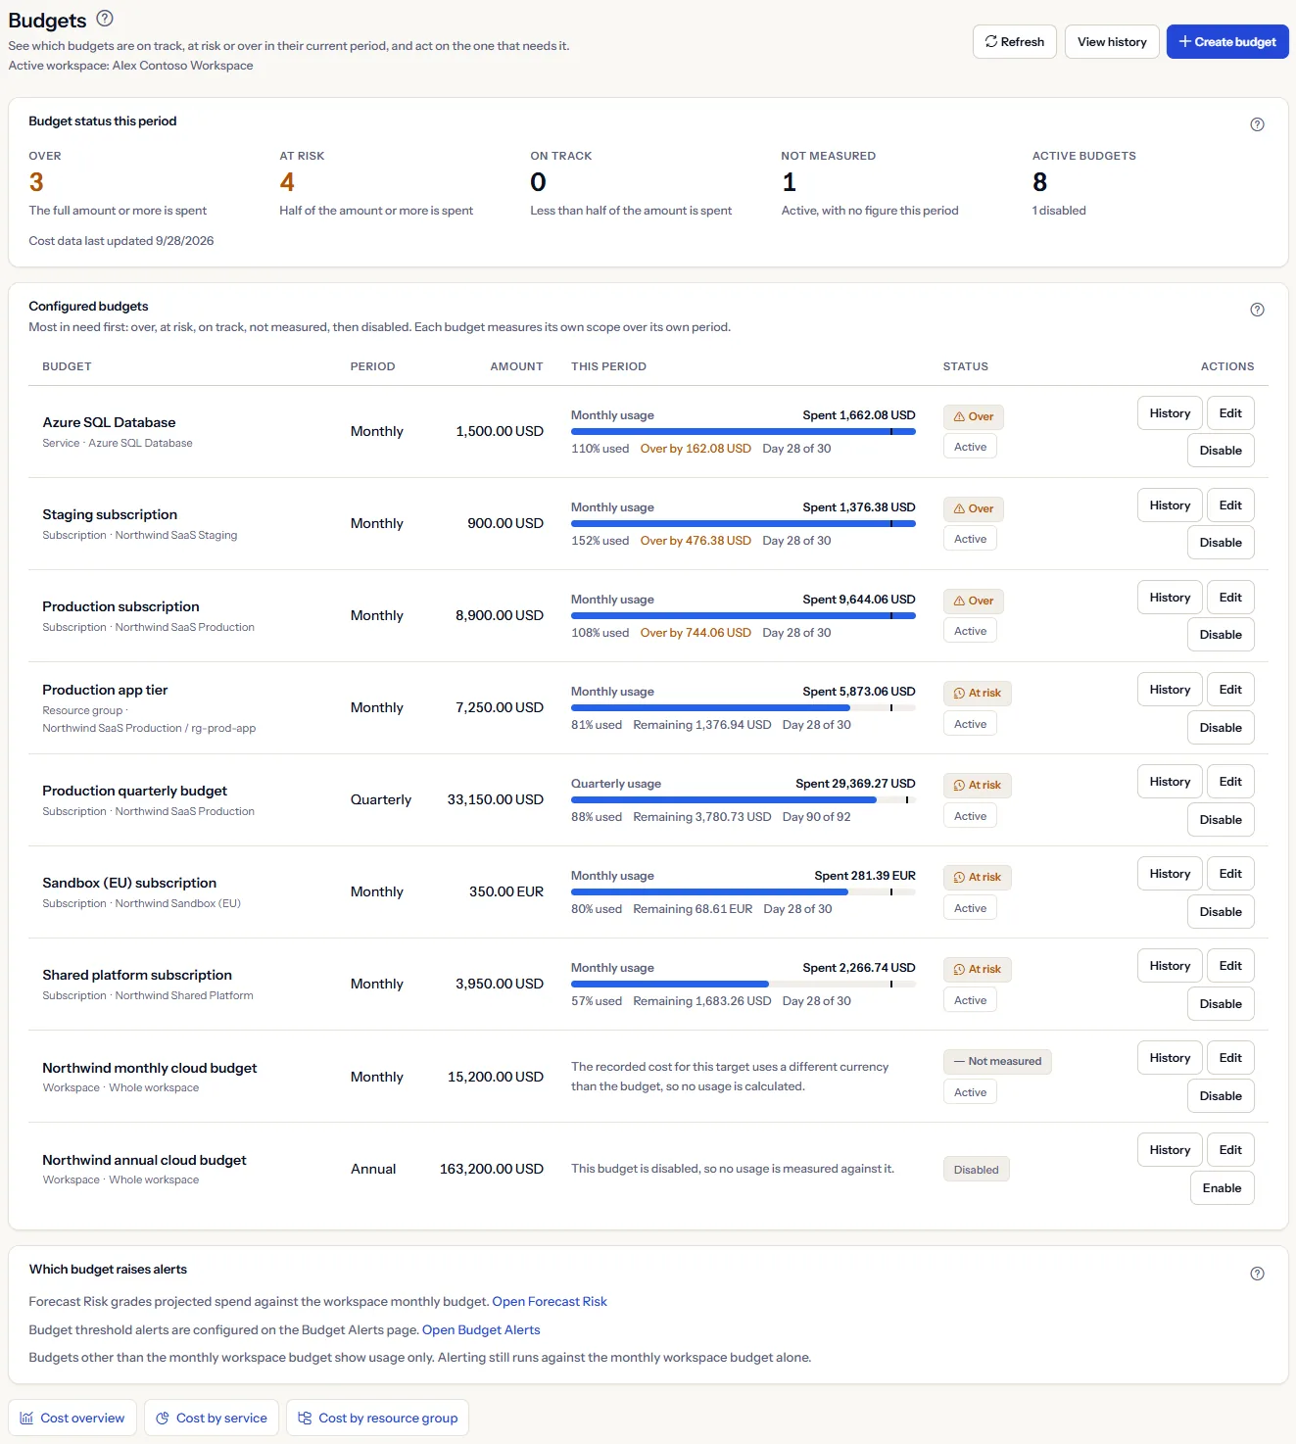This screenshot has width=1296, height=1444.
Task: Disable Shared platform subscription budget
Action: pos(1221,1004)
